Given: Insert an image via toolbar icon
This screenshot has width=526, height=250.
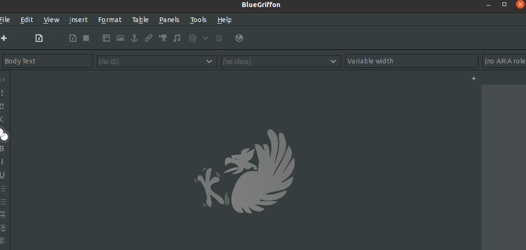Looking at the screenshot, I should tap(120, 38).
